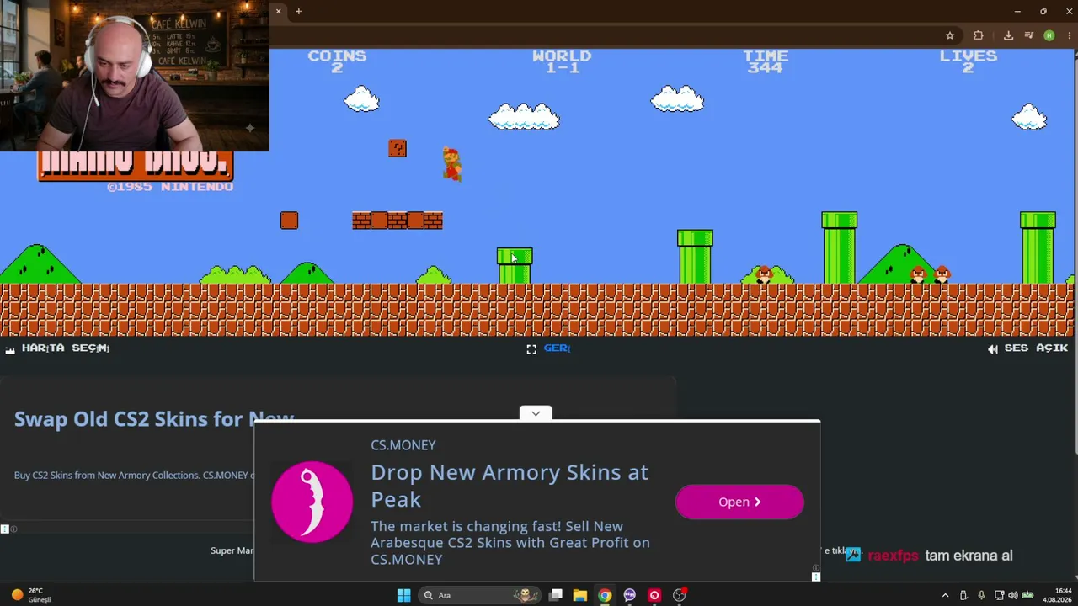Open the weather widget showing 26°C
The image size is (1078, 606).
pos(32,595)
